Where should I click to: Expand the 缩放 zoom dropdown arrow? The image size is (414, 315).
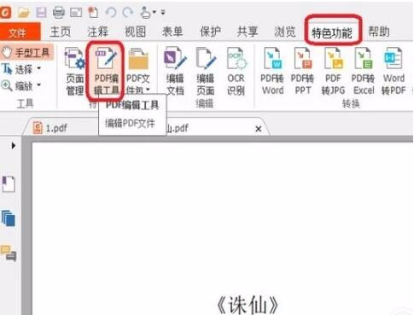point(39,85)
